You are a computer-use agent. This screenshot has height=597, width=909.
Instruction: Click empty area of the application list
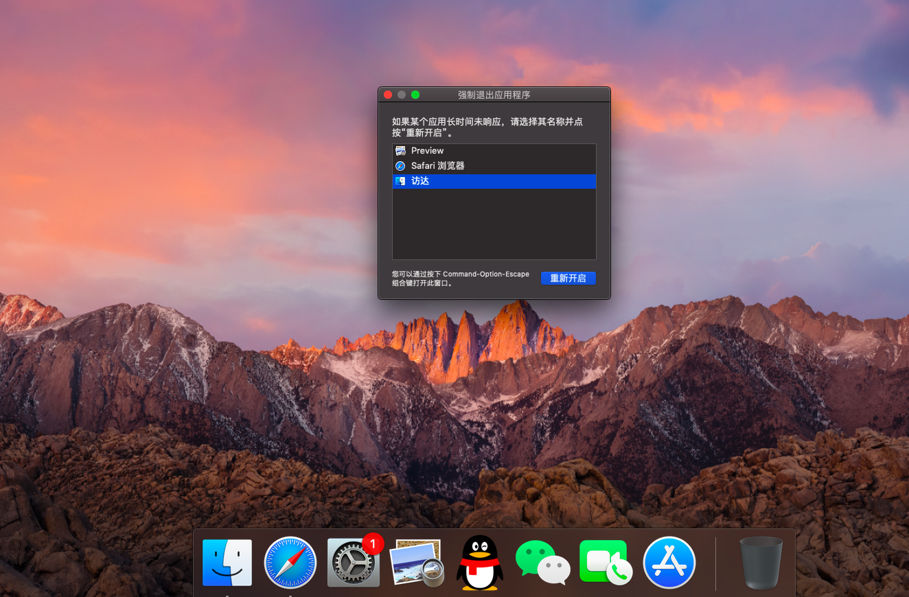[494, 223]
